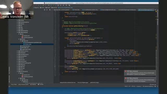Image resolution: width=167 pixels, height=94 pixels.
Task: Click the search magnifier icon in toolbar
Action: point(66,5)
